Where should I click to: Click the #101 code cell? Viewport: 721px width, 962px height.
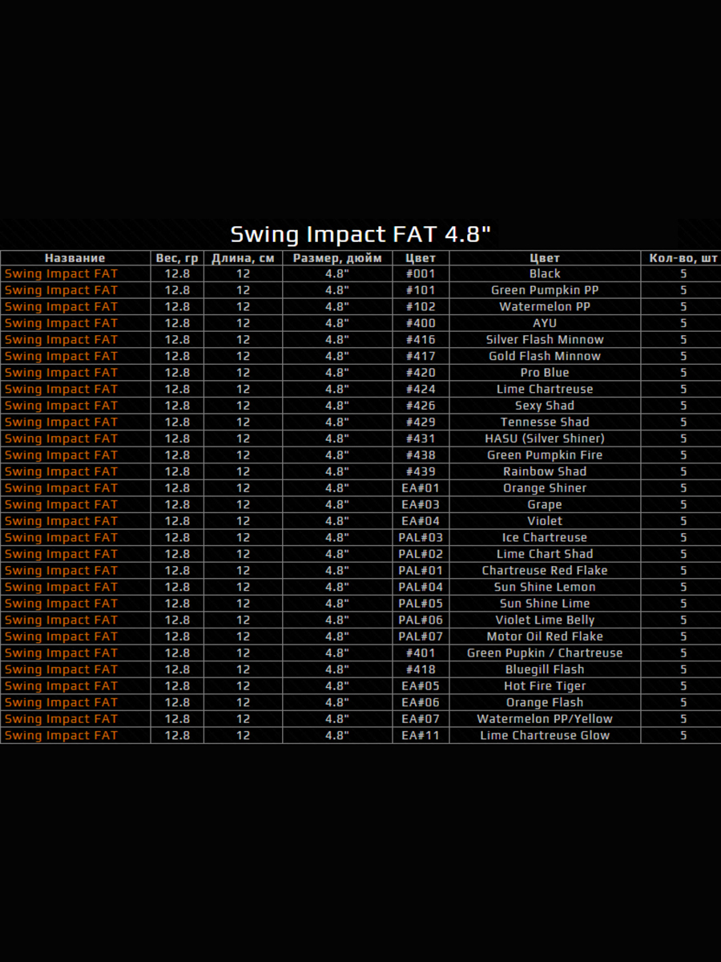tap(421, 290)
